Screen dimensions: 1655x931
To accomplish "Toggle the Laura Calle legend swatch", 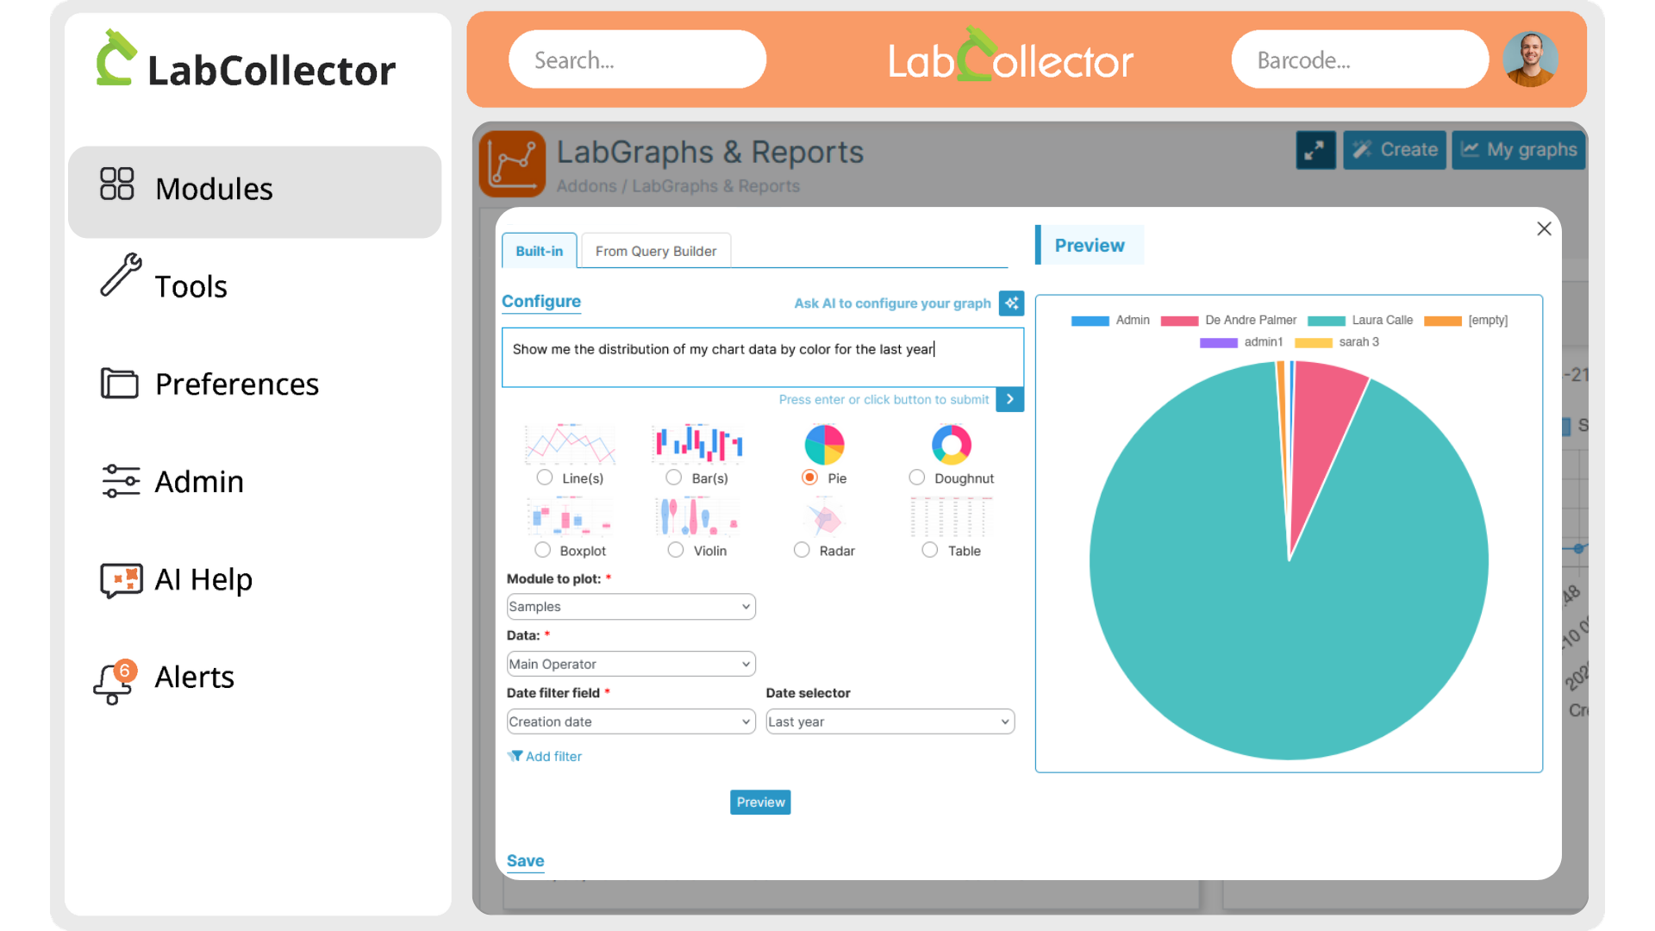I will [x=1327, y=321].
